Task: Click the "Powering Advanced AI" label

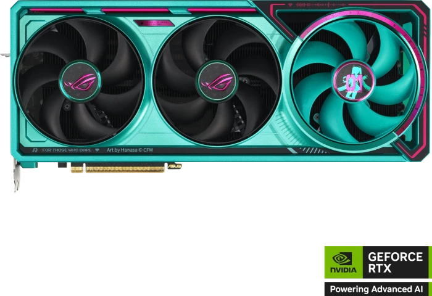Action: pyautogui.click(x=376, y=289)
